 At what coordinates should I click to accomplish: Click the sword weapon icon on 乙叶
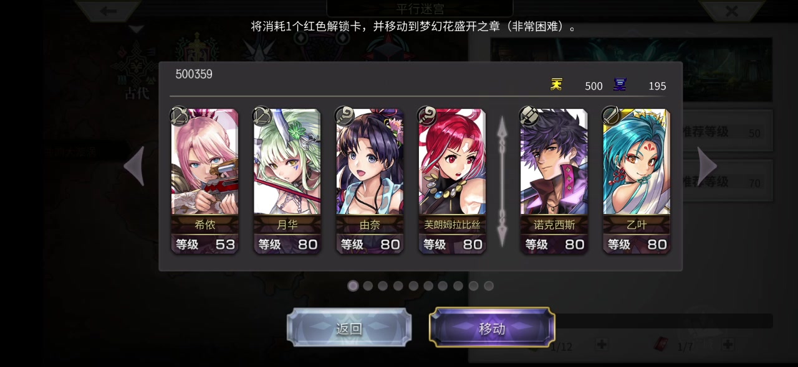[x=611, y=116]
